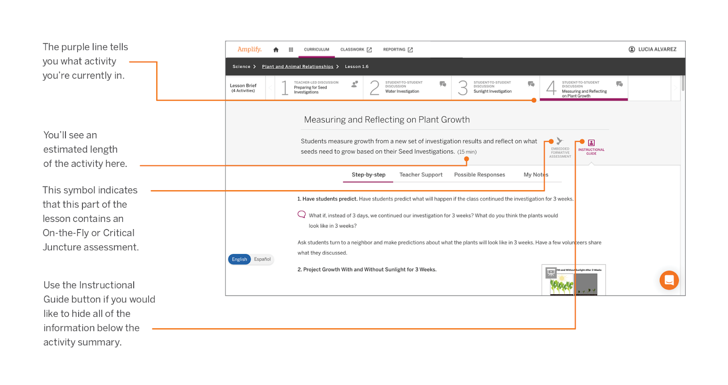The height and width of the screenshot is (385, 728).
Task: Click the purple speech bubble teacher prompt icon
Action: click(301, 215)
